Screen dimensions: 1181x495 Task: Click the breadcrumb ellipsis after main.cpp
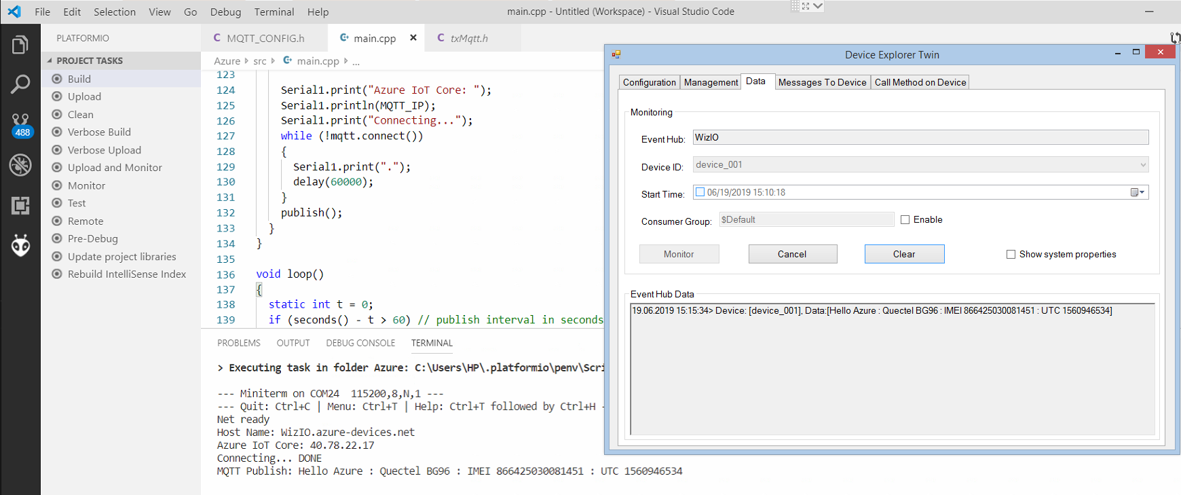click(356, 61)
